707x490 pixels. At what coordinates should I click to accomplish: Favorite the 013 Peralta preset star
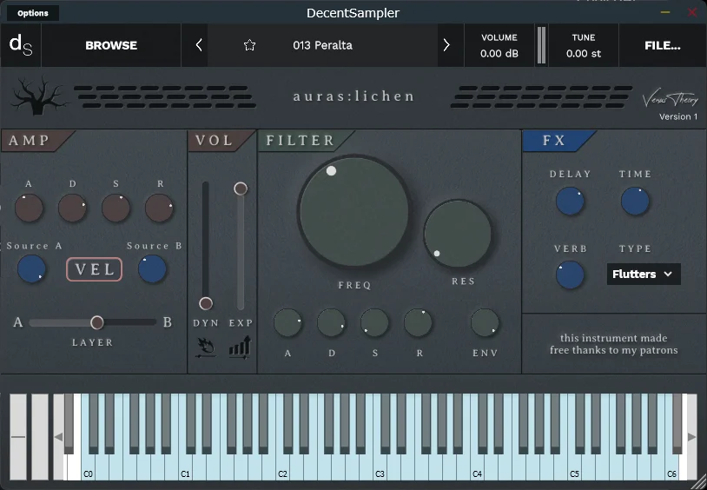pyautogui.click(x=249, y=45)
